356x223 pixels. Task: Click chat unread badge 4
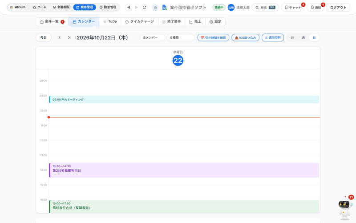[303, 4]
